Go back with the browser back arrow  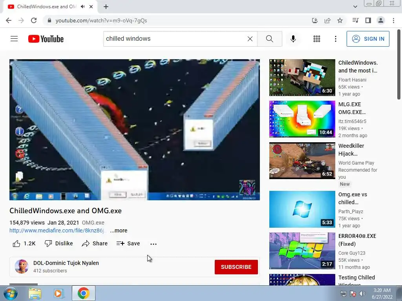[9, 20]
